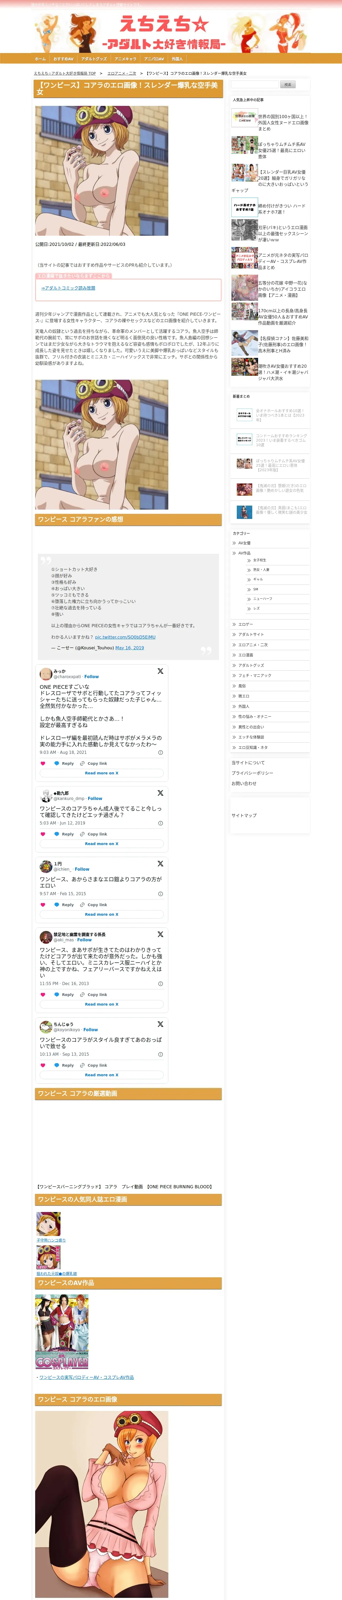
Task: Click the site header logo banner
Action: [171, 32]
